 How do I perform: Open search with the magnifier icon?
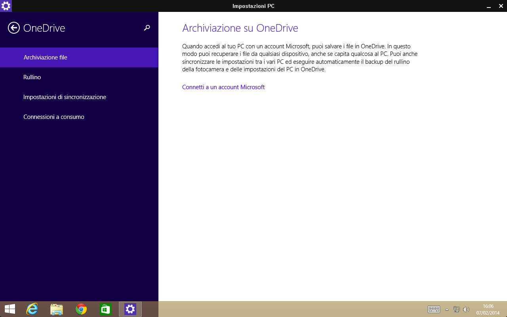(x=147, y=28)
